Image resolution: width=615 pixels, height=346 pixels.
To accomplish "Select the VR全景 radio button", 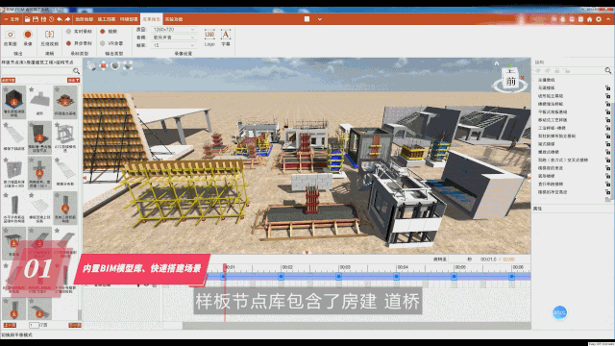I will (x=103, y=43).
